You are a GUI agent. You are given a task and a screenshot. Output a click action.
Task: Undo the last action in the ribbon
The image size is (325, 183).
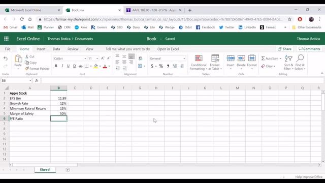click(x=6, y=59)
